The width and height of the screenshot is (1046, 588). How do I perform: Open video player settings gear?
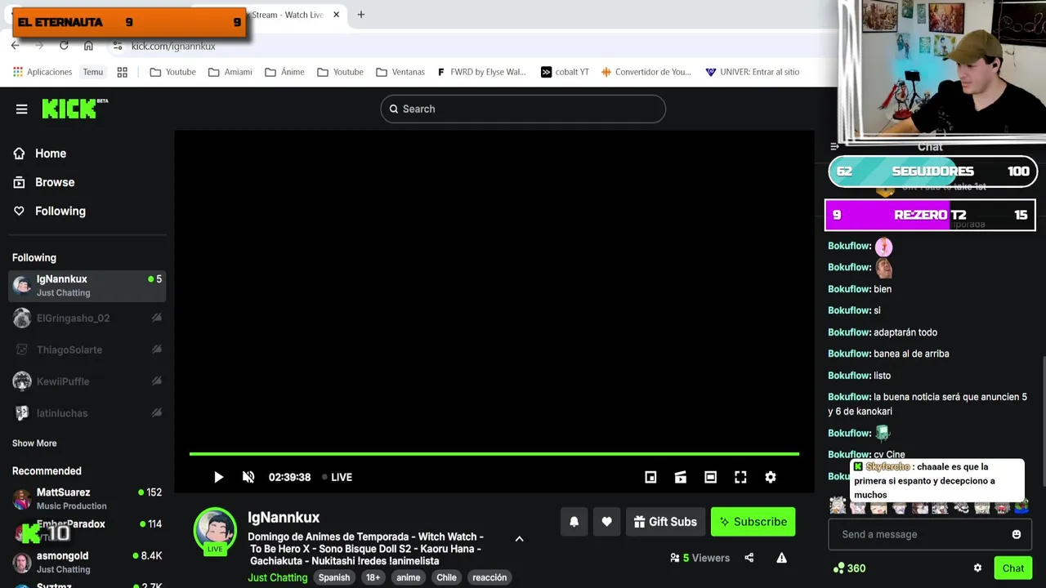771,477
